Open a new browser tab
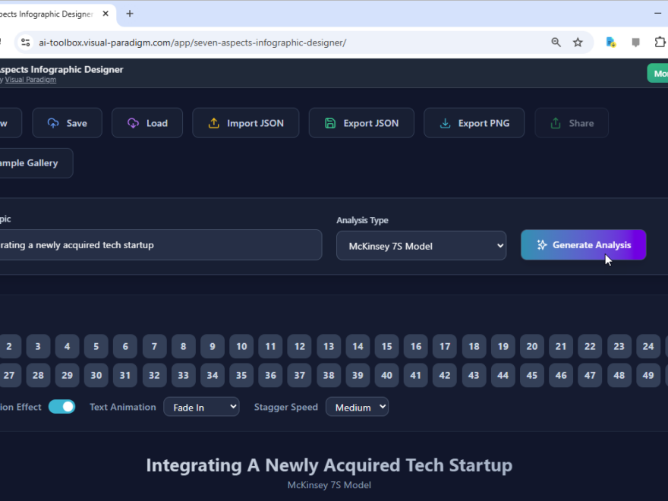 (130, 14)
